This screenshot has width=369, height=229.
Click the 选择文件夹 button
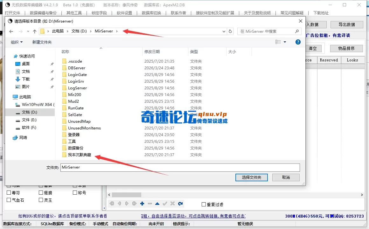pyautogui.click(x=251, y=177)
